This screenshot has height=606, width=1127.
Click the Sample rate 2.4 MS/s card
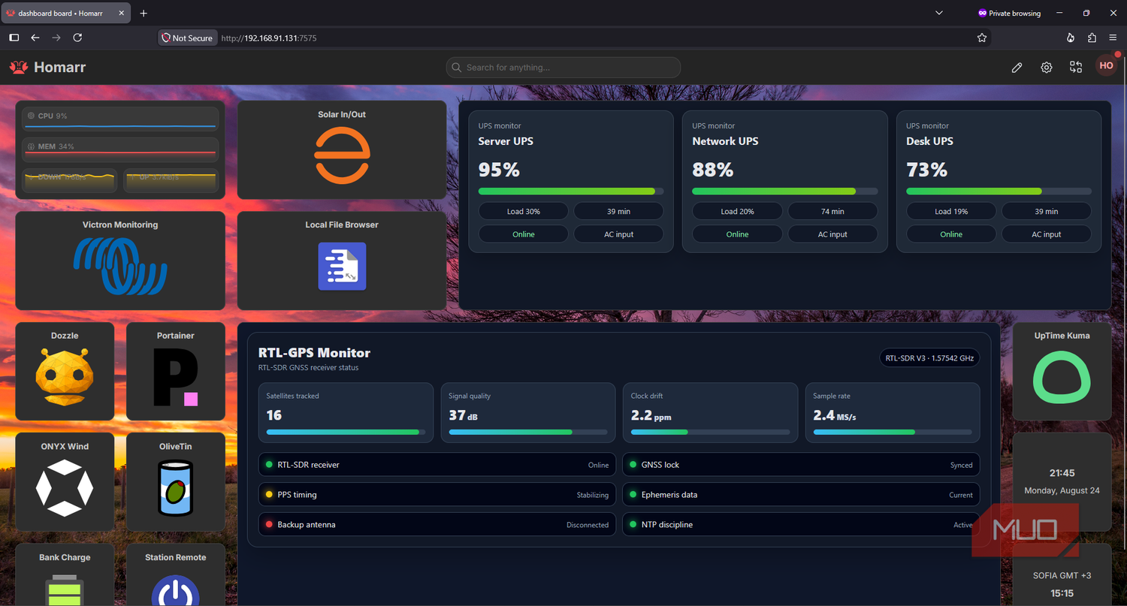893,412
